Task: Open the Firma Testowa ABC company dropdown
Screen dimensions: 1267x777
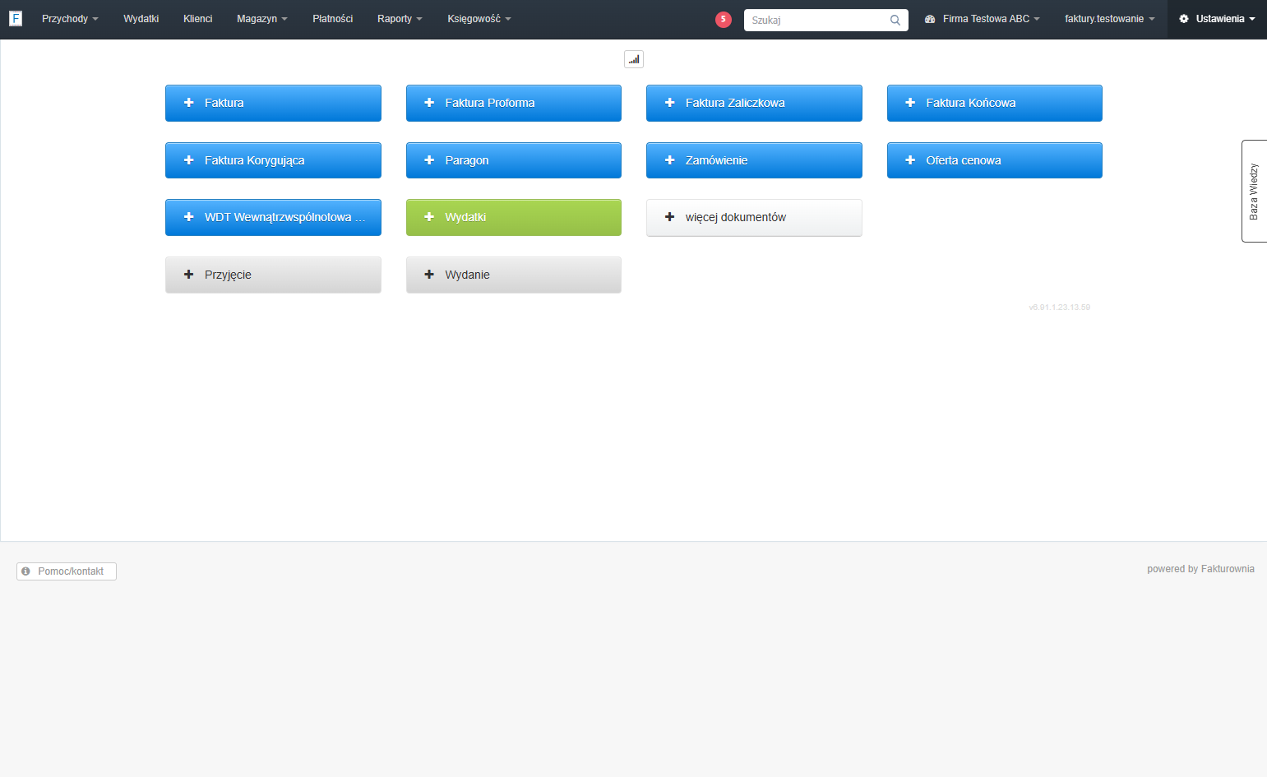Action: 983,19
